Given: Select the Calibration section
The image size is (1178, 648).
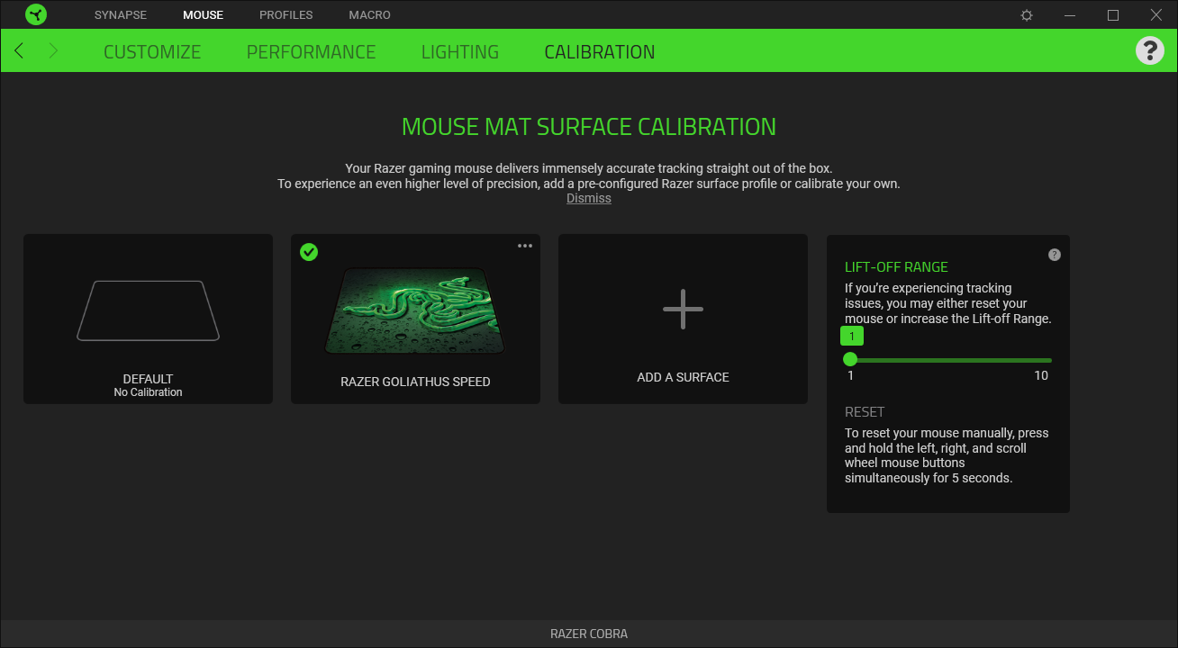Looking at the screenshot, I should 600,52.
